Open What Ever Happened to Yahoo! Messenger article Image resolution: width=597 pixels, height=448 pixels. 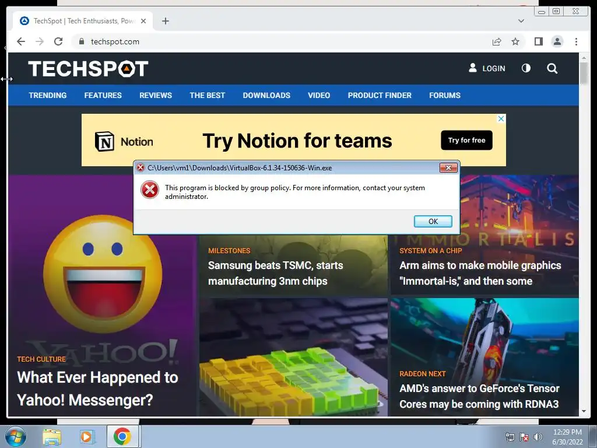click(x=97, y=388)
